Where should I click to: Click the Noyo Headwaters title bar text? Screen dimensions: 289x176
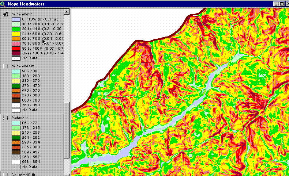pyautogui.click(x=26, y=4)
